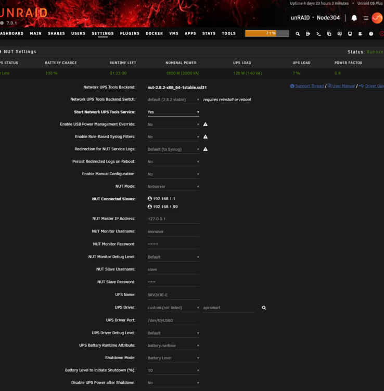The width and height of the screenshot is (384, 391).
Task: Open the notifications bell
Action: [x=354, y=18]
